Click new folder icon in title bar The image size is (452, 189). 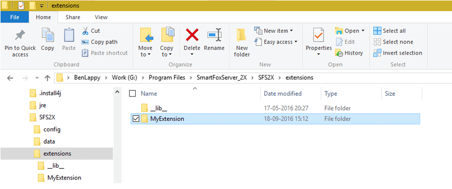[x=32, y=6]
